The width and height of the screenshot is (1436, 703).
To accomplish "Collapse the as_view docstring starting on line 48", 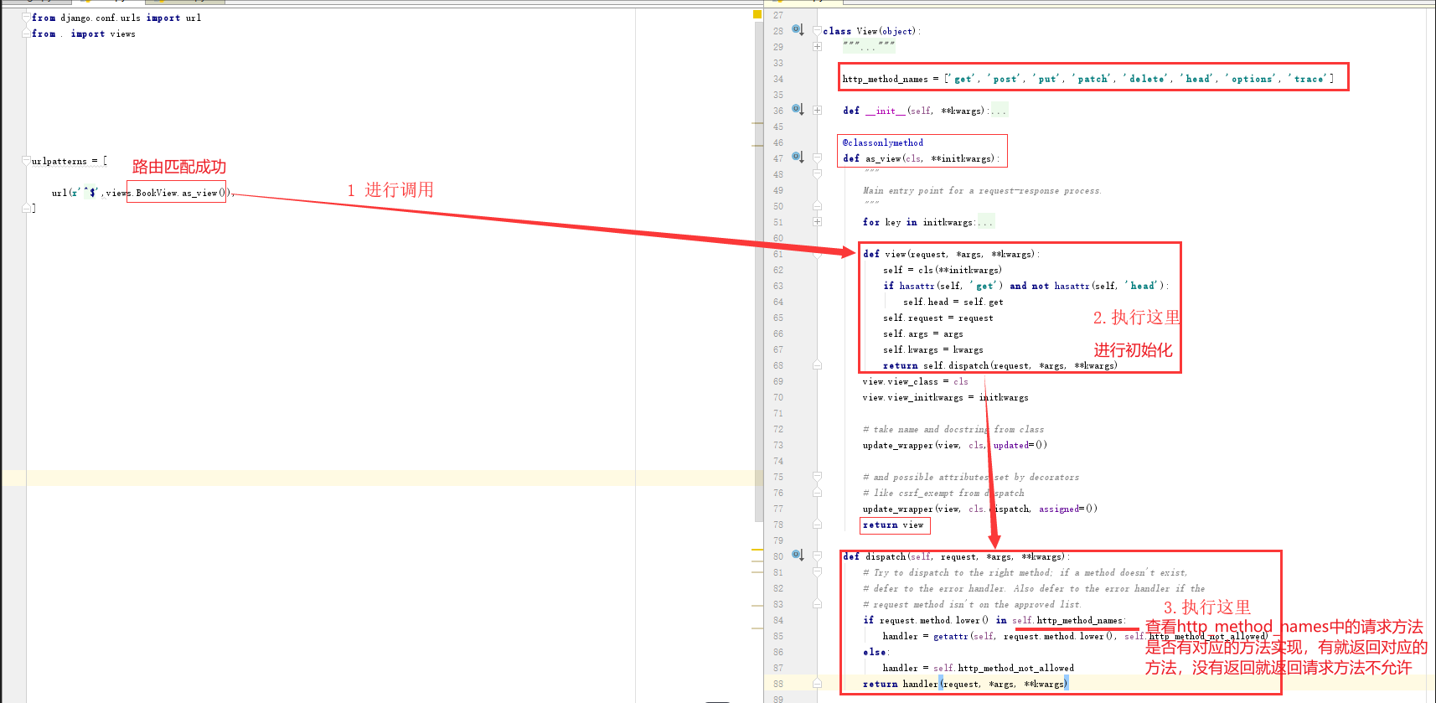I will point(817,174).
